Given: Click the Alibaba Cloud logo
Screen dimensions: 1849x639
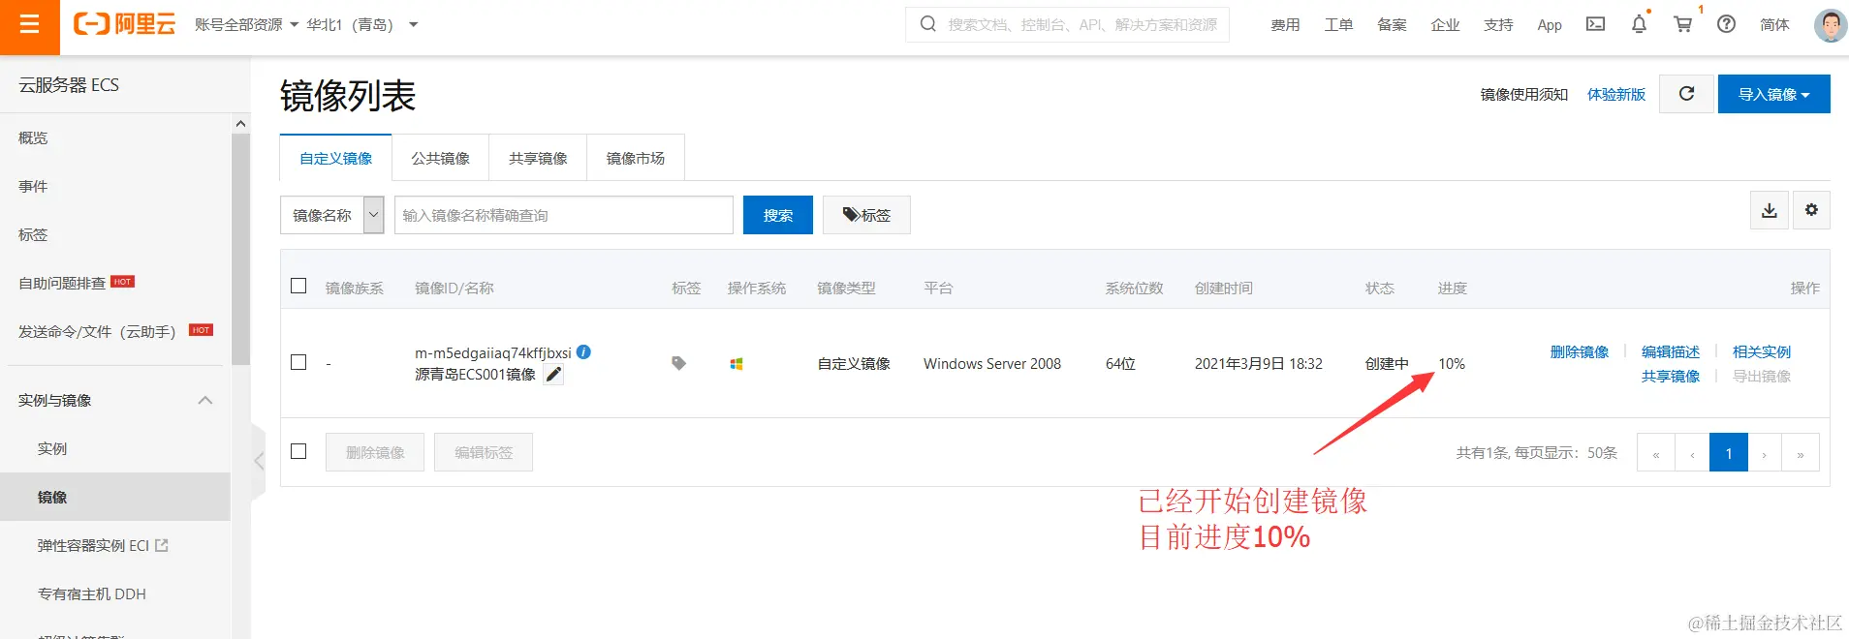Looking at the screenshot, I should click(x=125, y=24).
